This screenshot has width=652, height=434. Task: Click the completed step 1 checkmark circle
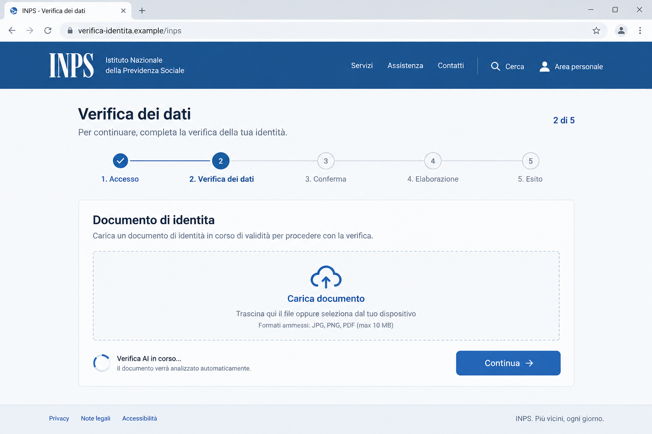[x=121, y=161]
